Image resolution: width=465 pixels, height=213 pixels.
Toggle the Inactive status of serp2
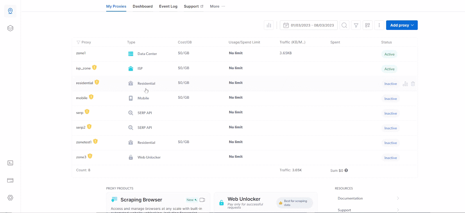(391, 128)
